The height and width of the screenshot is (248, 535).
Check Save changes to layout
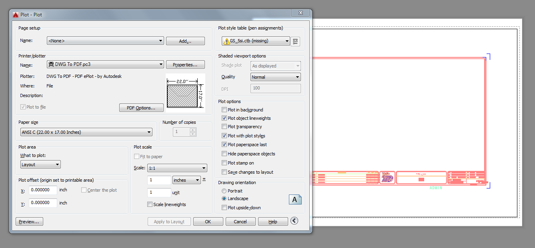point(224,172)
